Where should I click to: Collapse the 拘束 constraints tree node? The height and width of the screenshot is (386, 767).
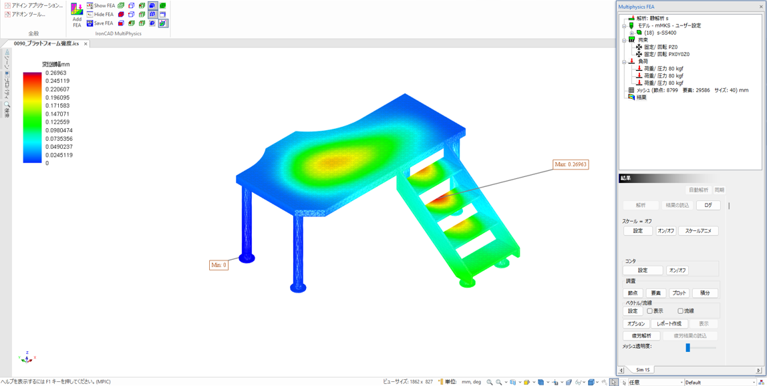pyautogui.click(x=624, y=40)
